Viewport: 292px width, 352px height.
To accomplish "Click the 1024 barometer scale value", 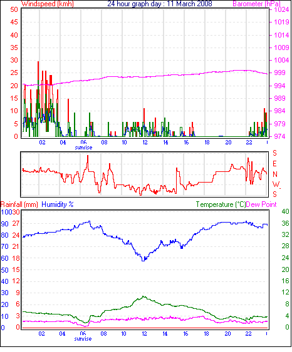I will click(281, 9).
